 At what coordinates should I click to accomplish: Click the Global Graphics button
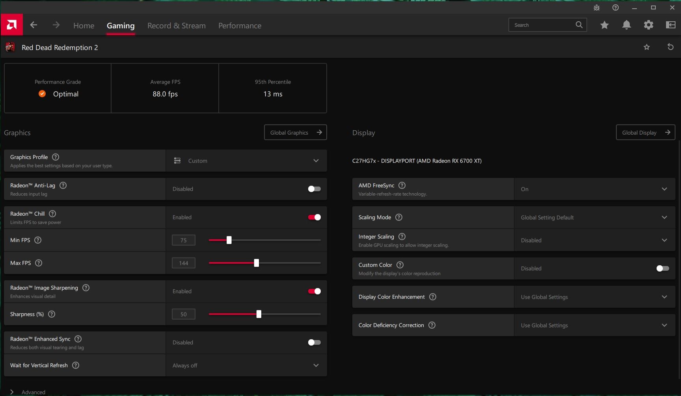click(295, 133)
